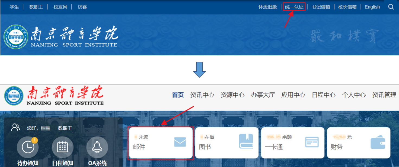Viewport: 399px width, 167px height.
Task: Click the mail envelope icon
Action: pyautogui.click(x=180, y=142)
